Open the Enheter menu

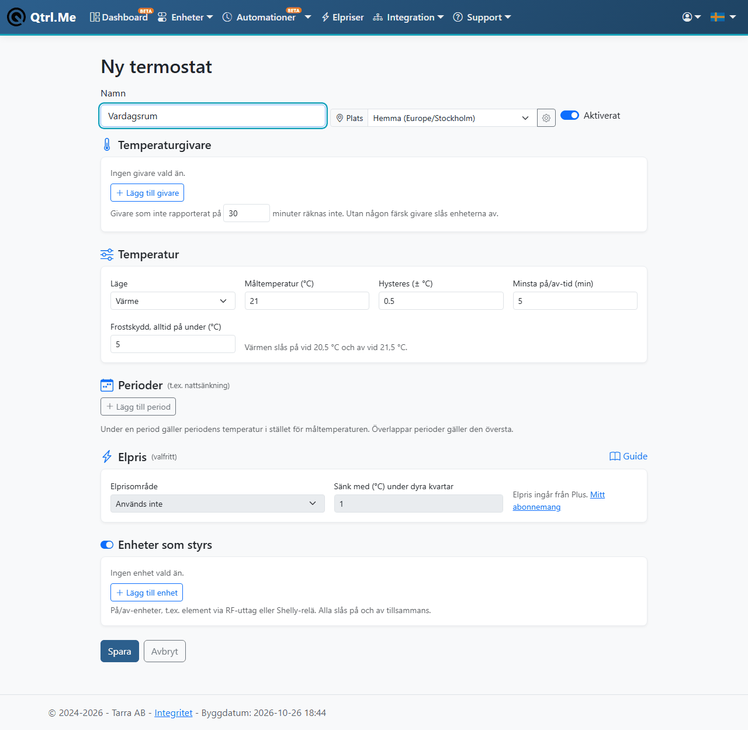click(x=185, y=17)
